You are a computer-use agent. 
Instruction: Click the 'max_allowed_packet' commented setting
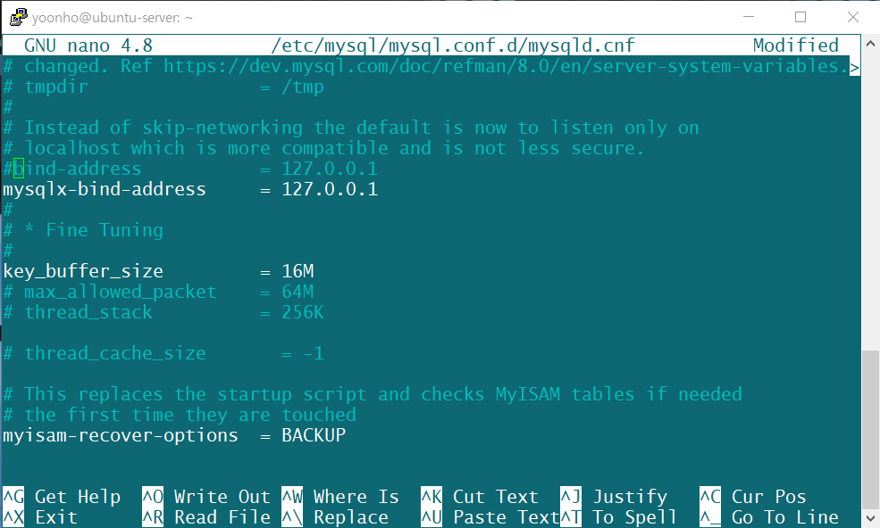click(120, 292)
